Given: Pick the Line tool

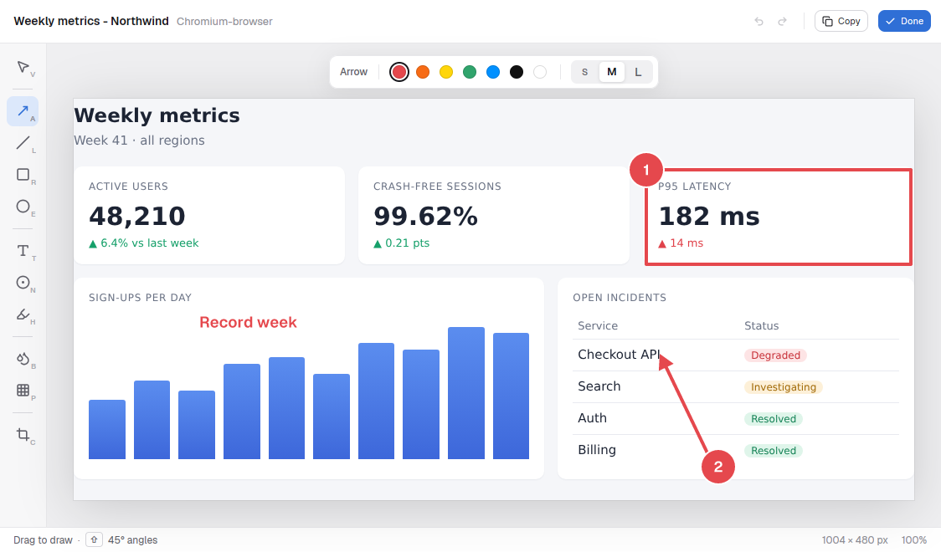Looking at the screenshot, I should tap(23, 143).
